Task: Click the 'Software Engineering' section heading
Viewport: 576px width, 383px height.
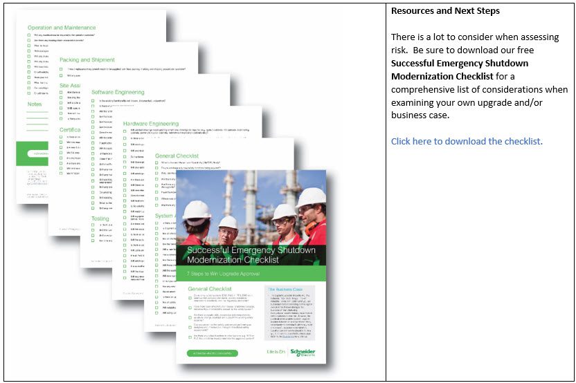Action: (118, 92)
